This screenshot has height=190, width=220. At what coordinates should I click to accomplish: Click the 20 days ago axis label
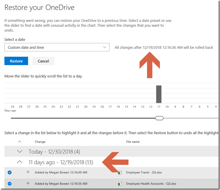click(86, 107)
